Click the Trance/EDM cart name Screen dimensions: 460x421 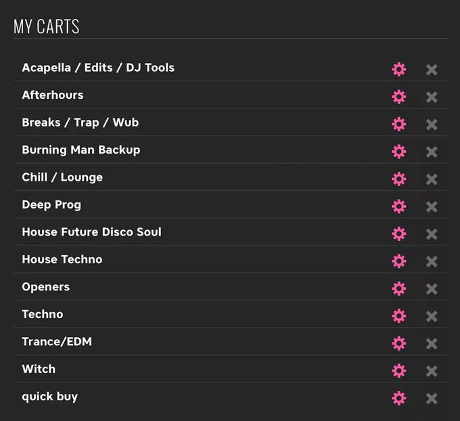point(57,342)
